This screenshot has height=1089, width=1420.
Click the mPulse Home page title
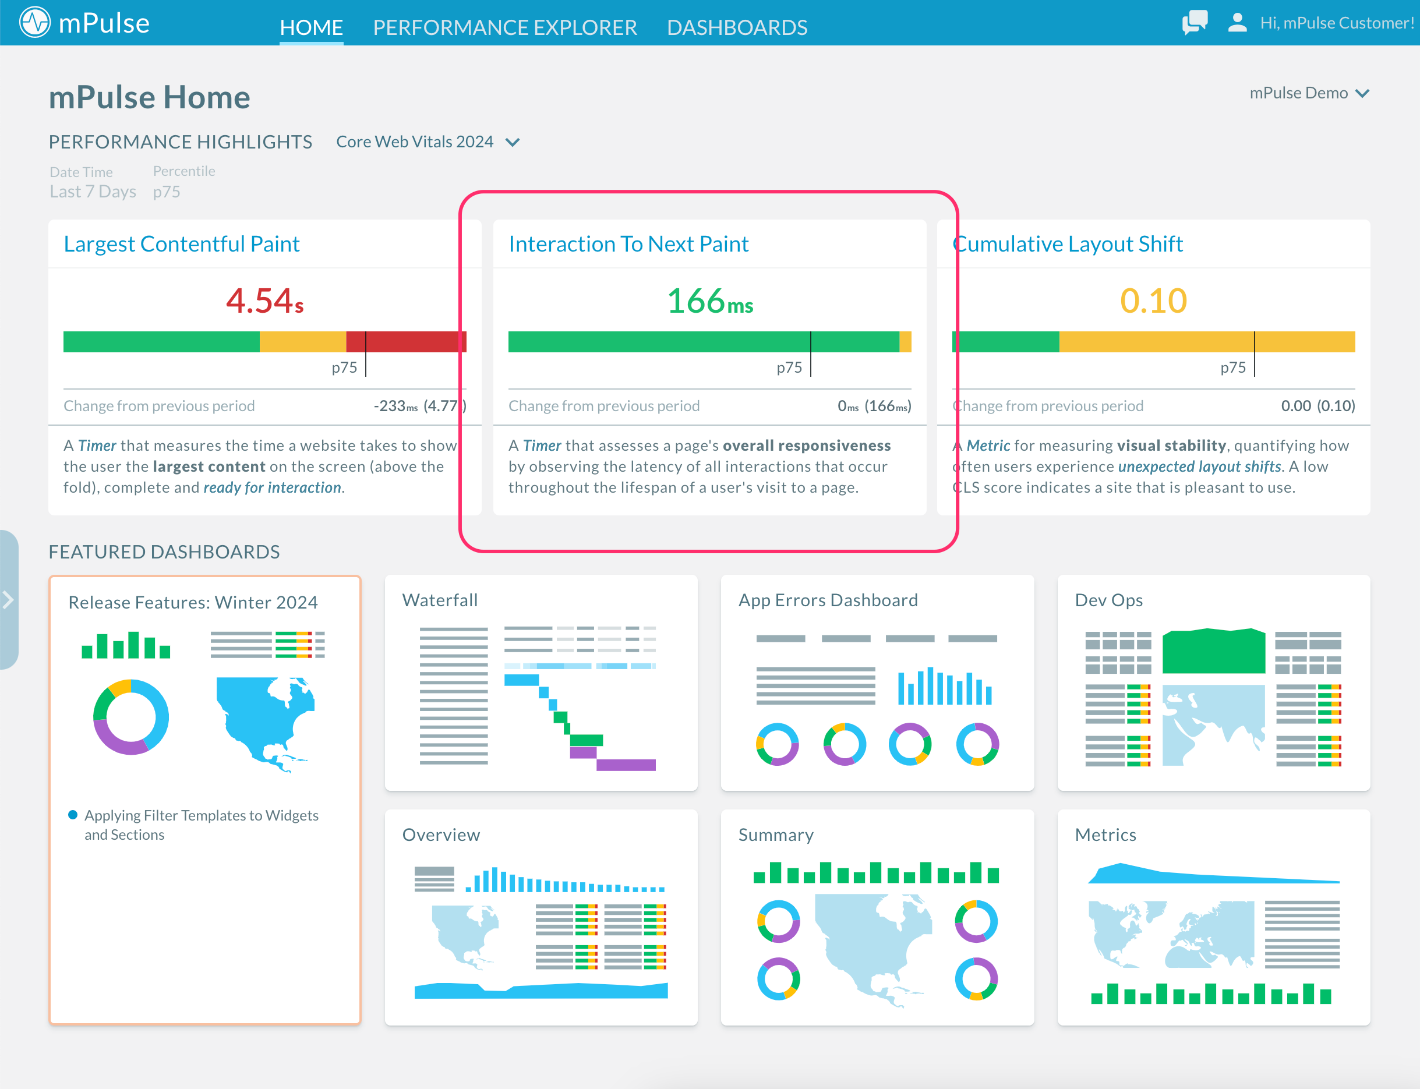tap(149, 97)
